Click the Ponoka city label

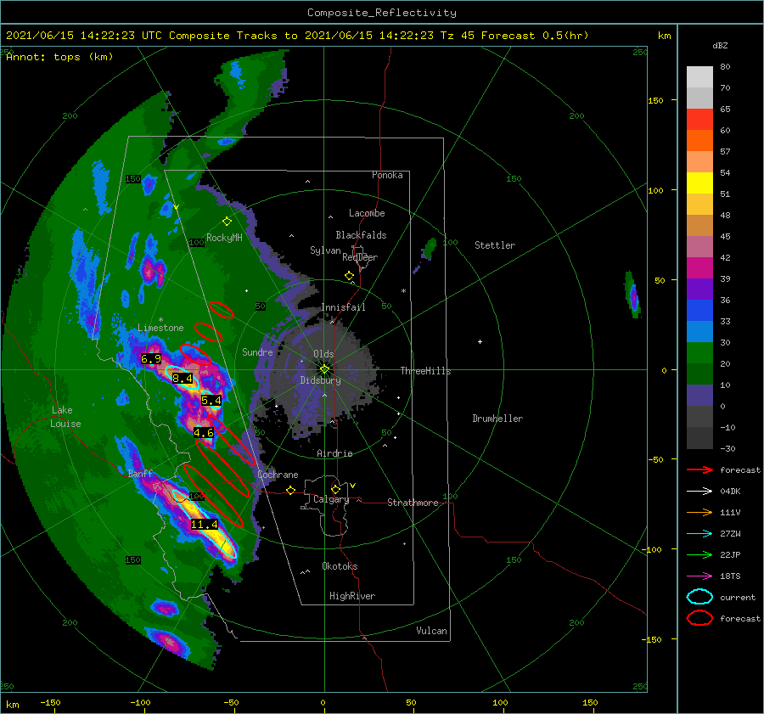coord(387,175)
